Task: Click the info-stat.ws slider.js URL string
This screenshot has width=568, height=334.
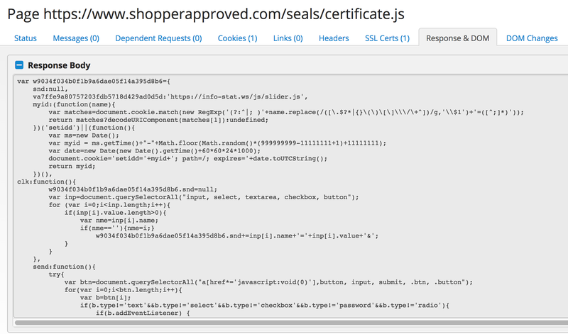Action: point(237,96)
